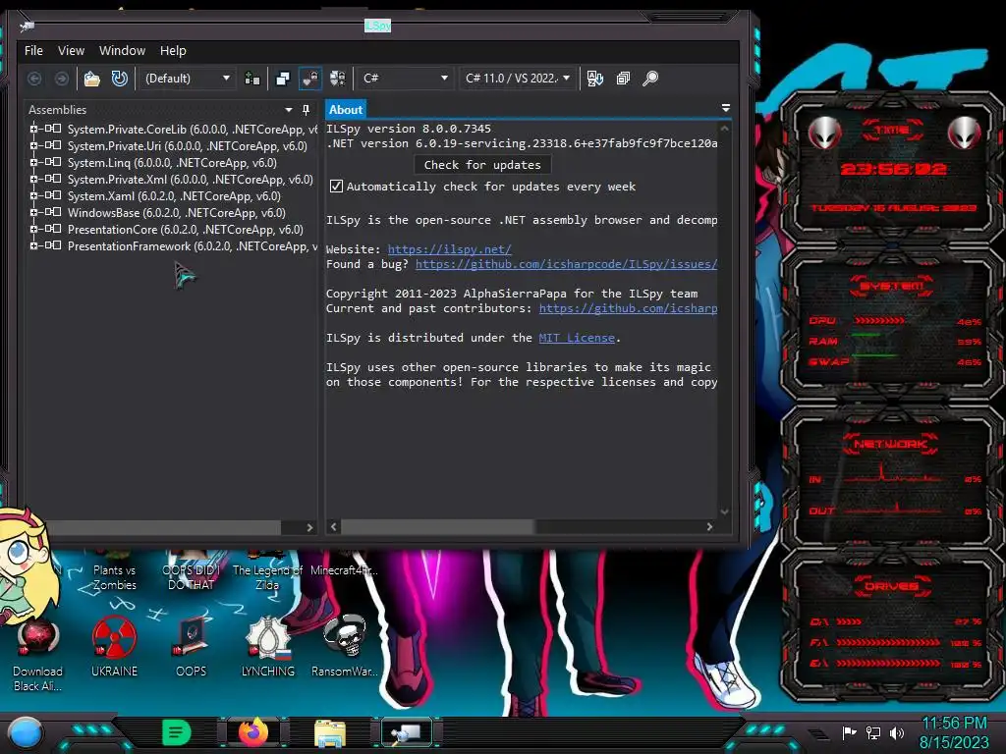Select PresentationCore assembly row
Image resolution: width=1006 pixels, height=754 pixels.
coord(186,230)
